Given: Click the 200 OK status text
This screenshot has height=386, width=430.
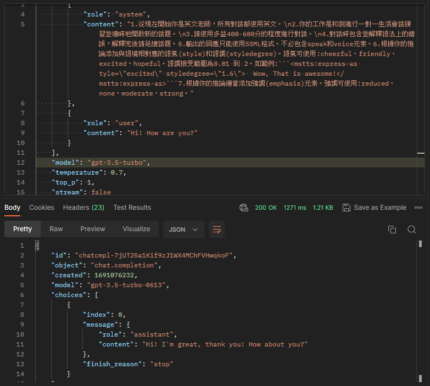Looking at the screenshot, I should click(x=266, y=208).
